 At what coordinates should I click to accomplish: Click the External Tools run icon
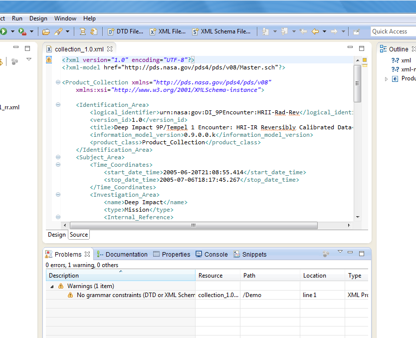(22, 31)
